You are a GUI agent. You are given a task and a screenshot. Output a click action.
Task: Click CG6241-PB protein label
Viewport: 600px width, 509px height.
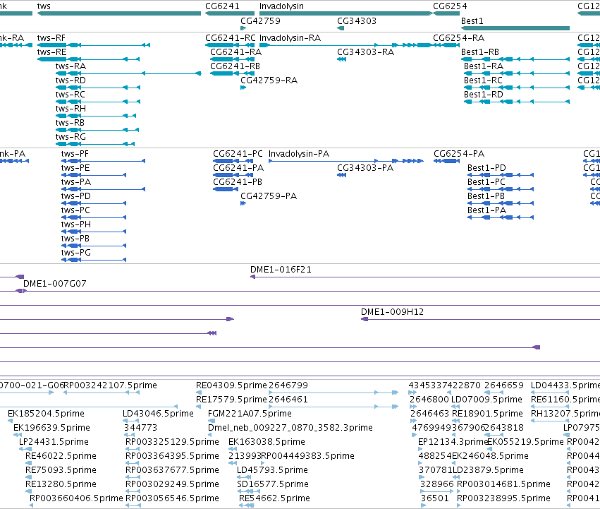point(238,182)
